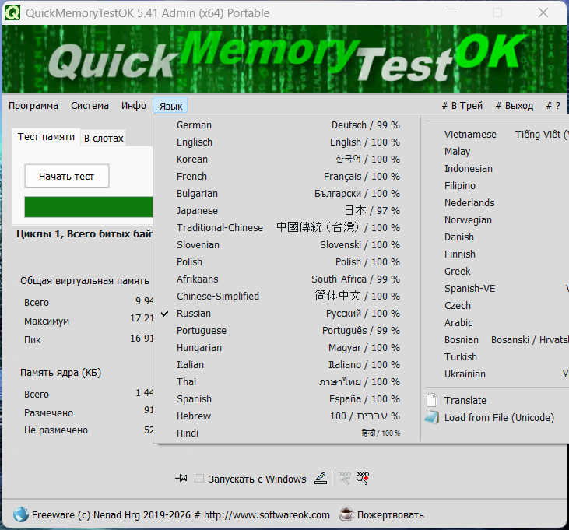Image resolution: width=569 pixels, height=530 pixels.
Task: Click the coffee cup donate icon
Action: coord(346,514)
